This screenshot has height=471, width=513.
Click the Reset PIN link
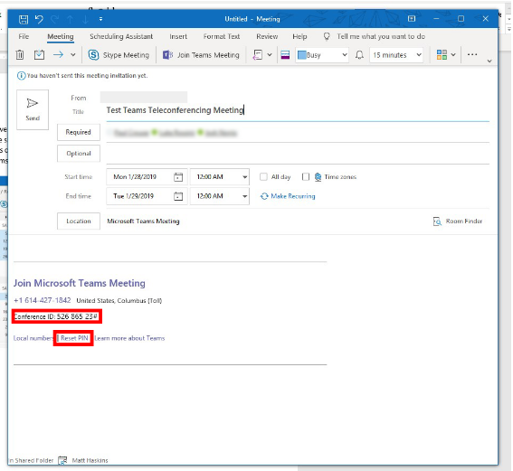[x=74, y=338]
